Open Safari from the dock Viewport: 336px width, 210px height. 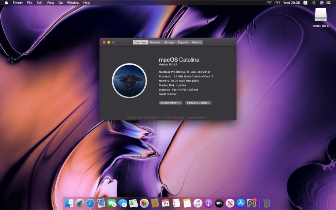(90, 203)
